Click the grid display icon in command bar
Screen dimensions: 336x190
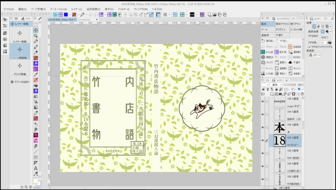[165, 15]
